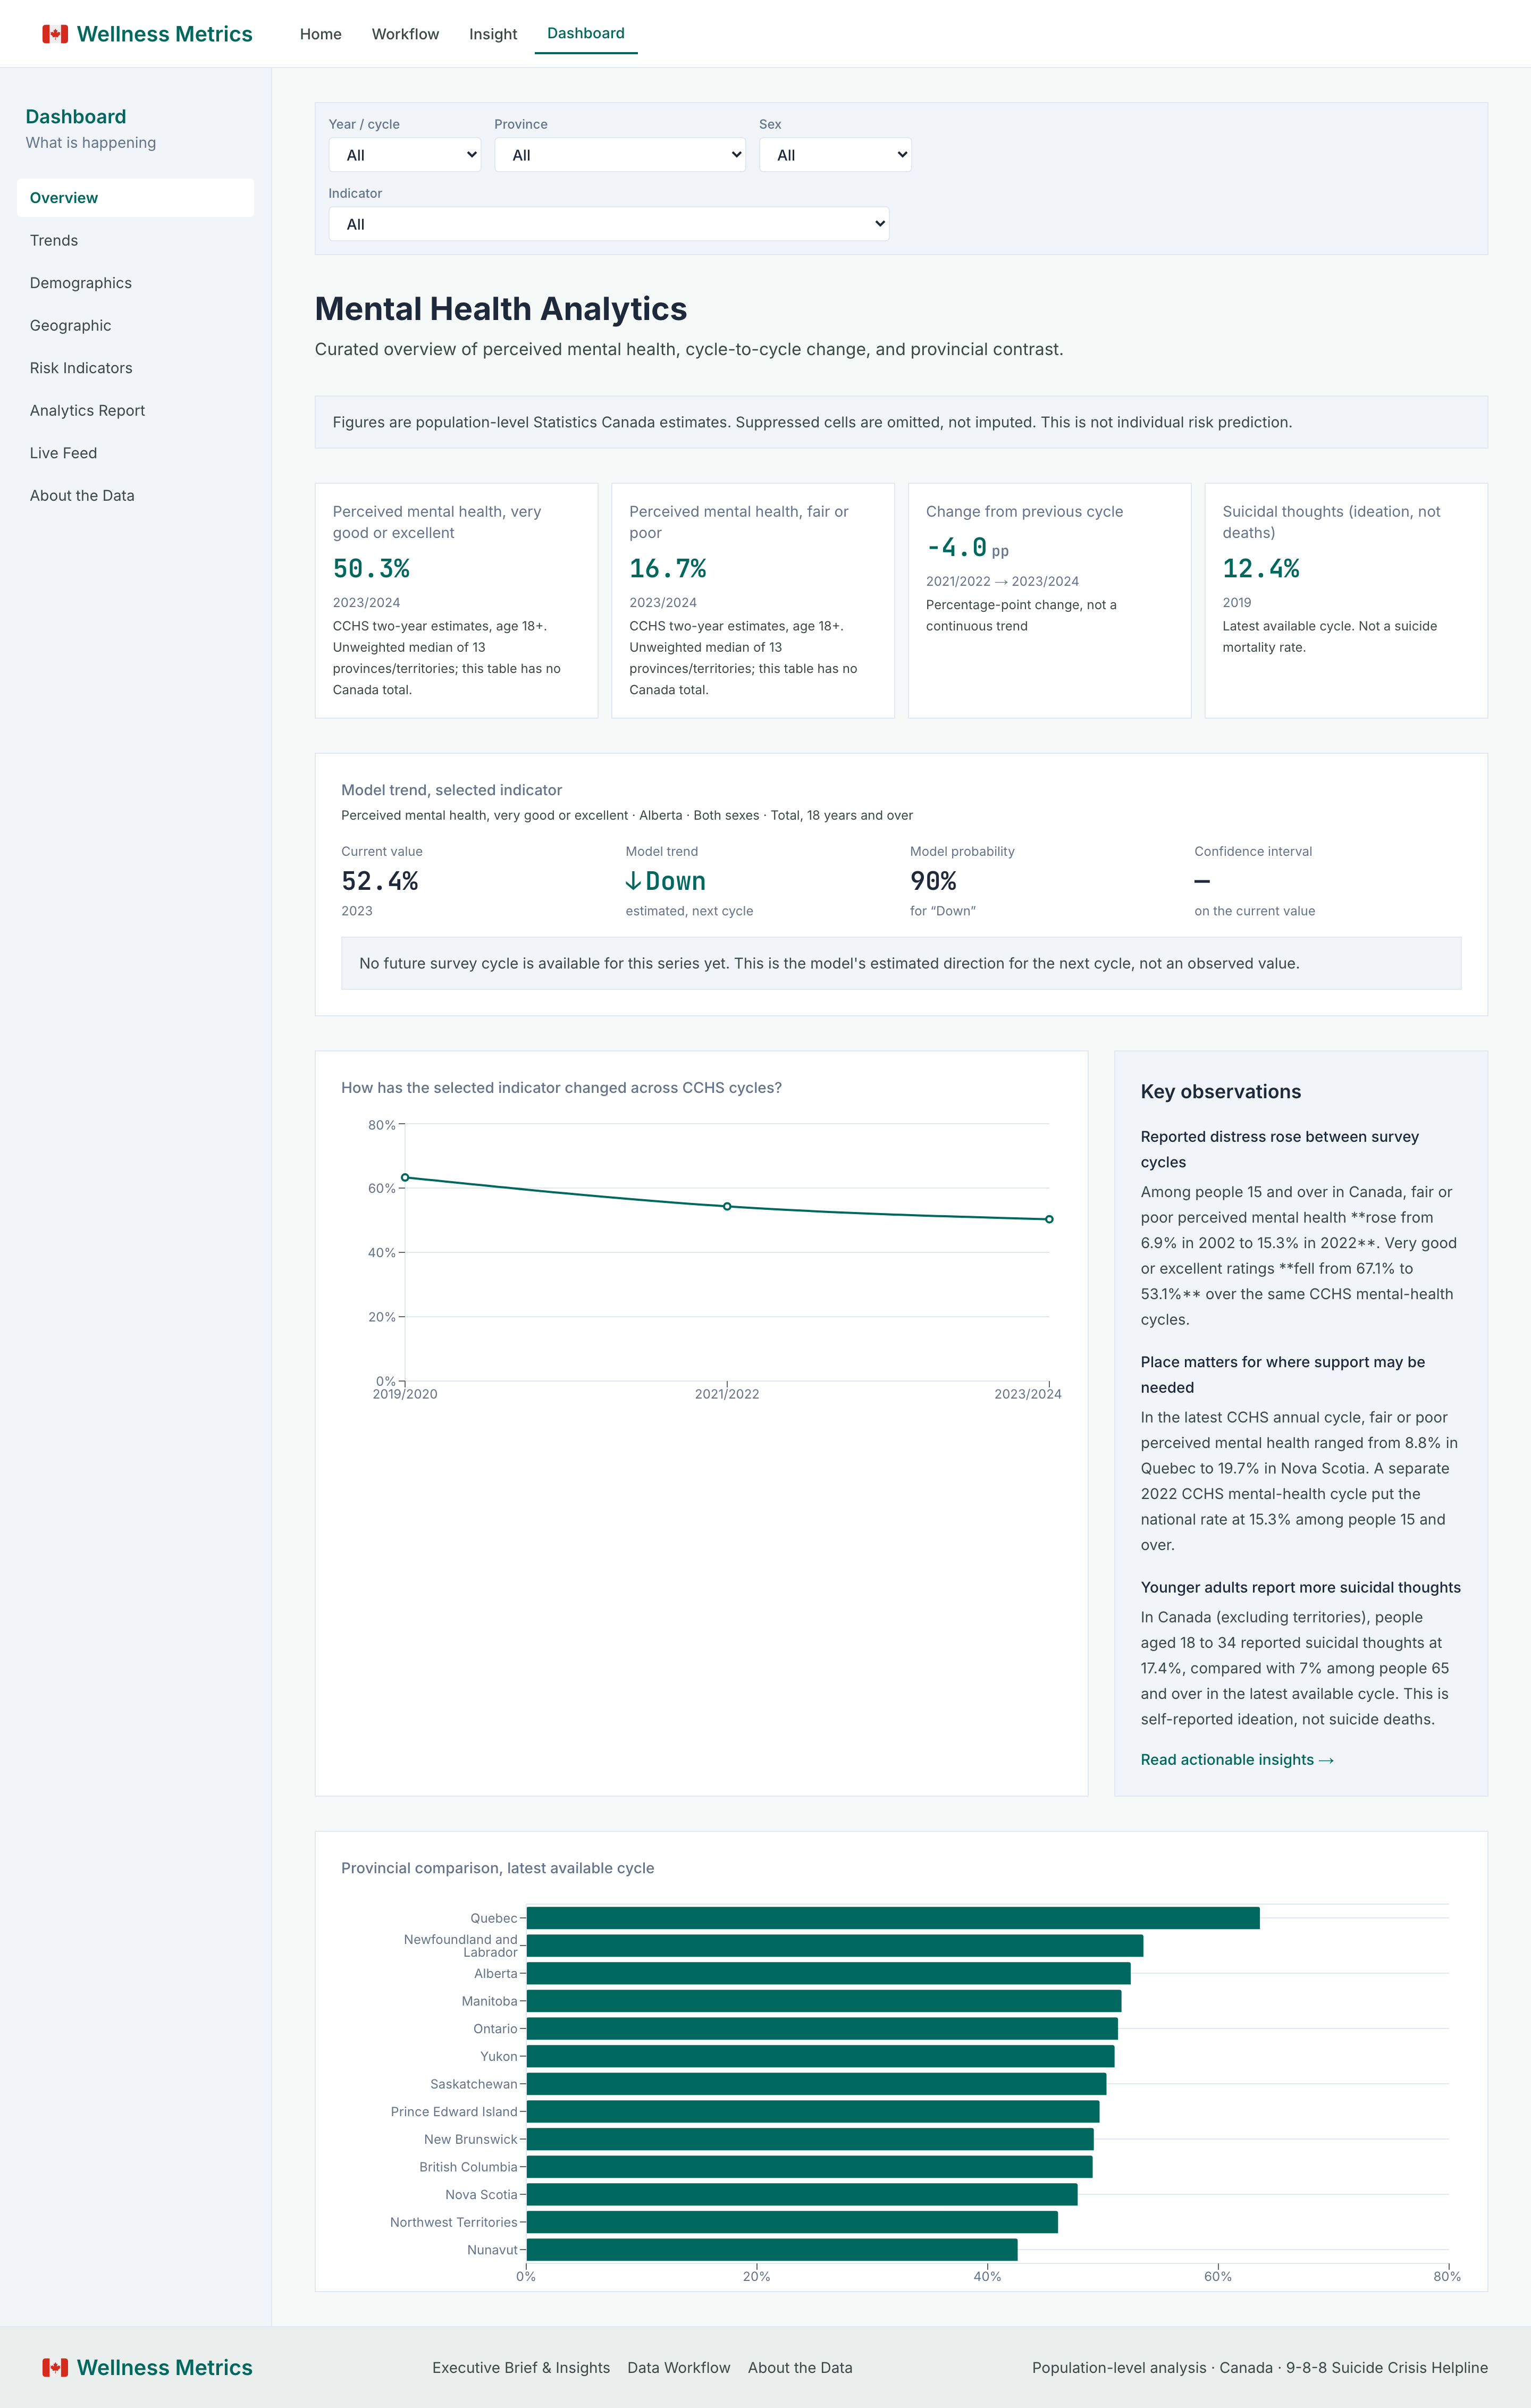Open Demographics in the sidebar
The height and width of the screenshot is (2408, 1531).
click(135, 283)
